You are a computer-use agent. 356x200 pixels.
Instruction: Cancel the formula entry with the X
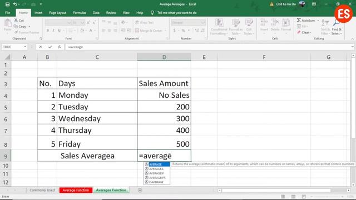pos(41,47)
